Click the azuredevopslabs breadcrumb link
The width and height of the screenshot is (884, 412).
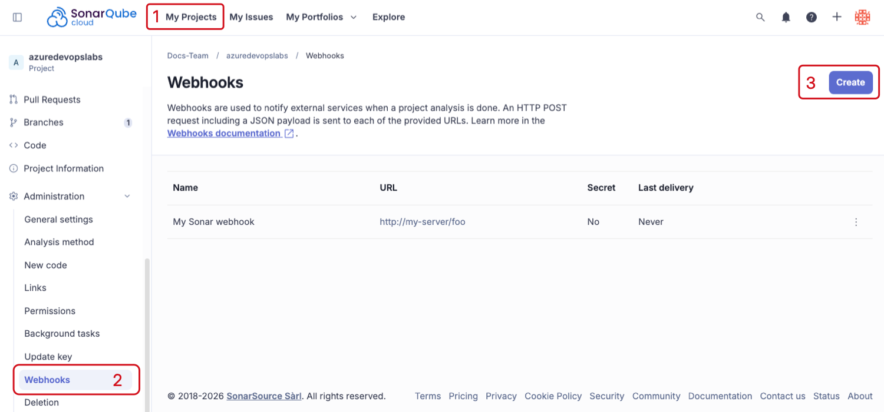point(257,56)
